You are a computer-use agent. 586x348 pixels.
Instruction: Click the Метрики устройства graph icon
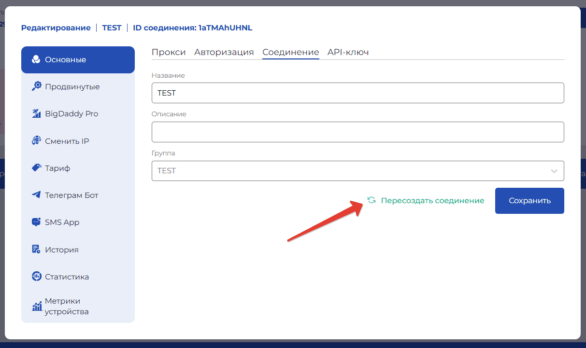click(x=37, y=306)
